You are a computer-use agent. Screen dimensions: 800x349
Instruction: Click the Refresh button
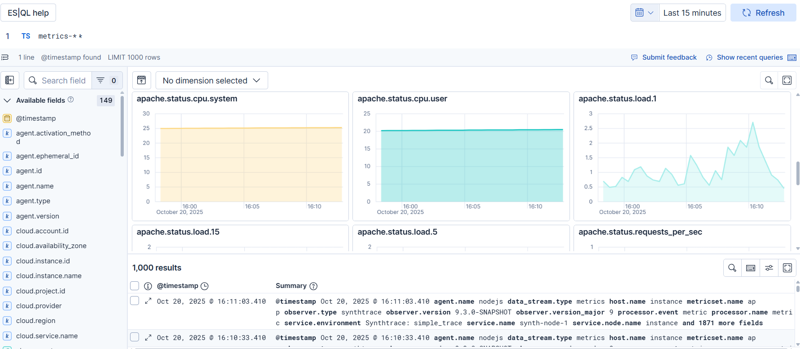(763, 13)
